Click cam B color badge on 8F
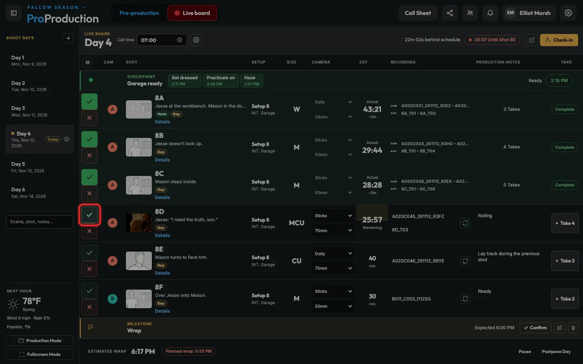This screenshot has height=364, width=583. 113,299
